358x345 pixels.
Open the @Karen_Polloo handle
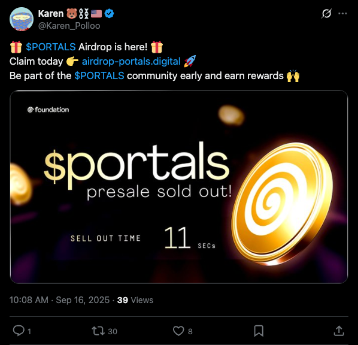69,26
